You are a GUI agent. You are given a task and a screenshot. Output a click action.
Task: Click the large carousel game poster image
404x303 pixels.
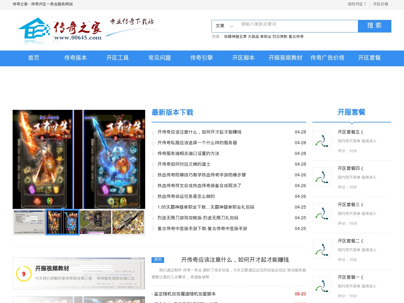pyautogui.click(x=79, y=159)
